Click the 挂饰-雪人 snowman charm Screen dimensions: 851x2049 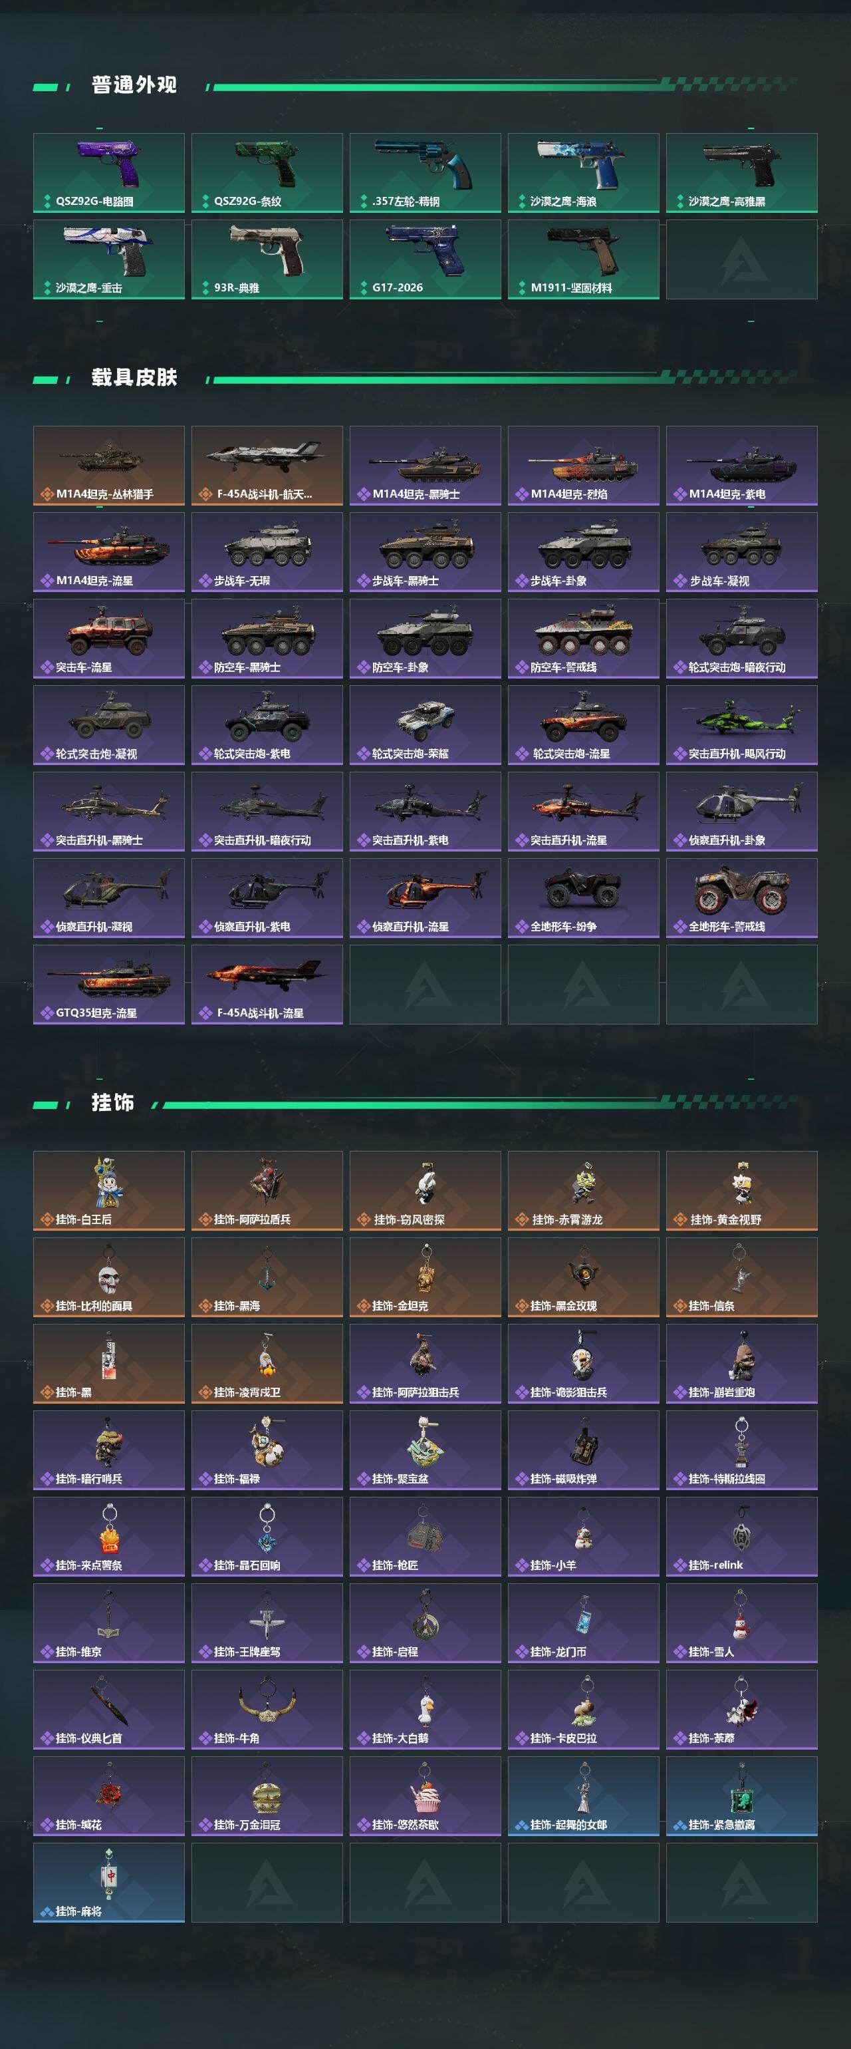[741, 1623]
